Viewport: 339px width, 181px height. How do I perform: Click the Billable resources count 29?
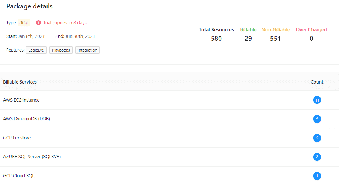click(248, 39)
